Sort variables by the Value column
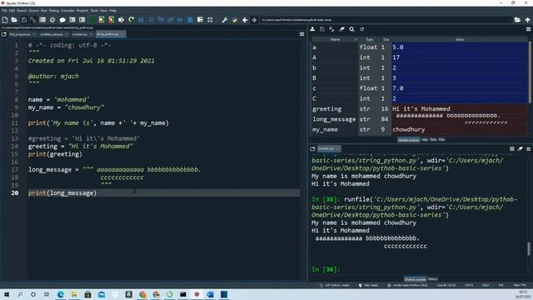The height and width of the screenshot is (300, 533). click(x=460, y=39)
